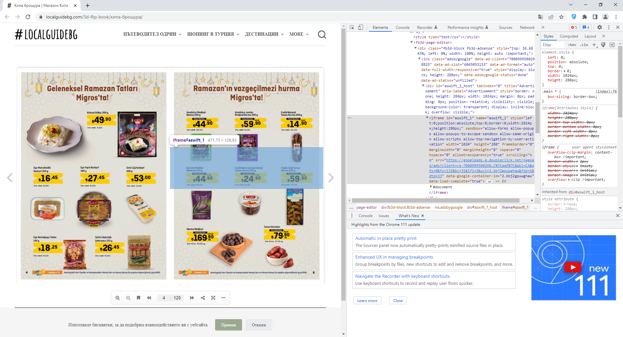Open the drawer Issues tab
Viewport: 623px width, 337px height.
click(x=384, y=216)
